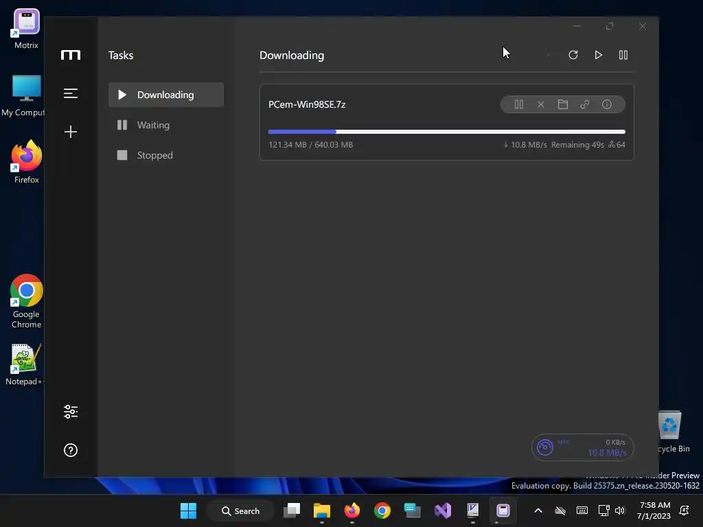Screen dimensions: 703x527
Task: Expand the hidden system tray icons
Action: (538, 511)
